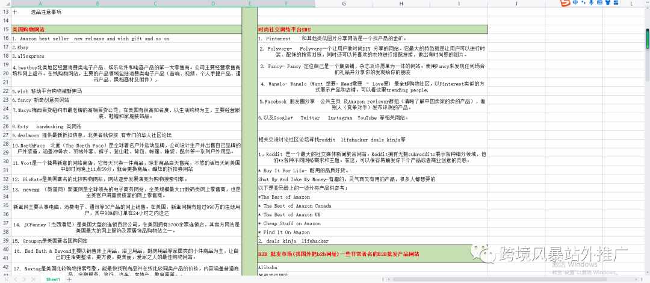Switch to the Sheet1 tab
Viewport: 650px width, 283px height.
click(x=53, y=279)
